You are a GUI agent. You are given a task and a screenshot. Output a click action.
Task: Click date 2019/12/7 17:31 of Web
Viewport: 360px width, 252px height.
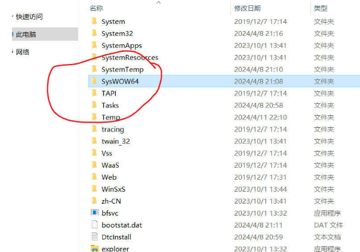[260, 177]
